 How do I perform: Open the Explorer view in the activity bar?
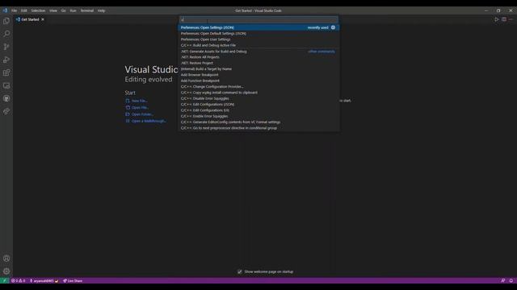(x=6, y=21)
